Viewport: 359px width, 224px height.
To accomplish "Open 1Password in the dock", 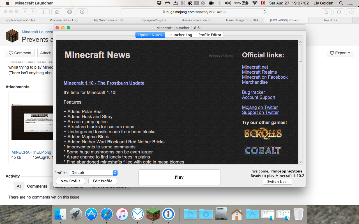I will tap(168, 214).
